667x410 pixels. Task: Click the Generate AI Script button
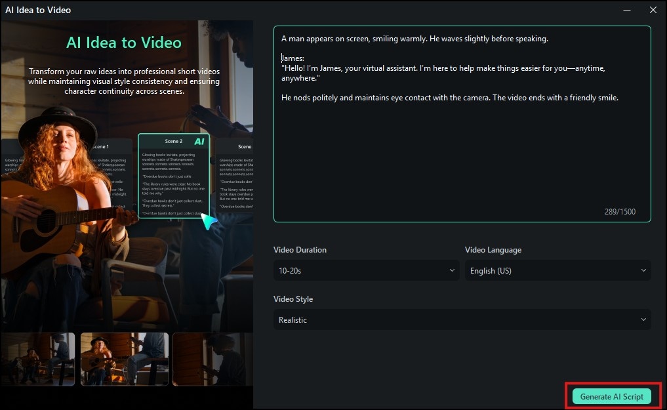(x=612, y=396)
